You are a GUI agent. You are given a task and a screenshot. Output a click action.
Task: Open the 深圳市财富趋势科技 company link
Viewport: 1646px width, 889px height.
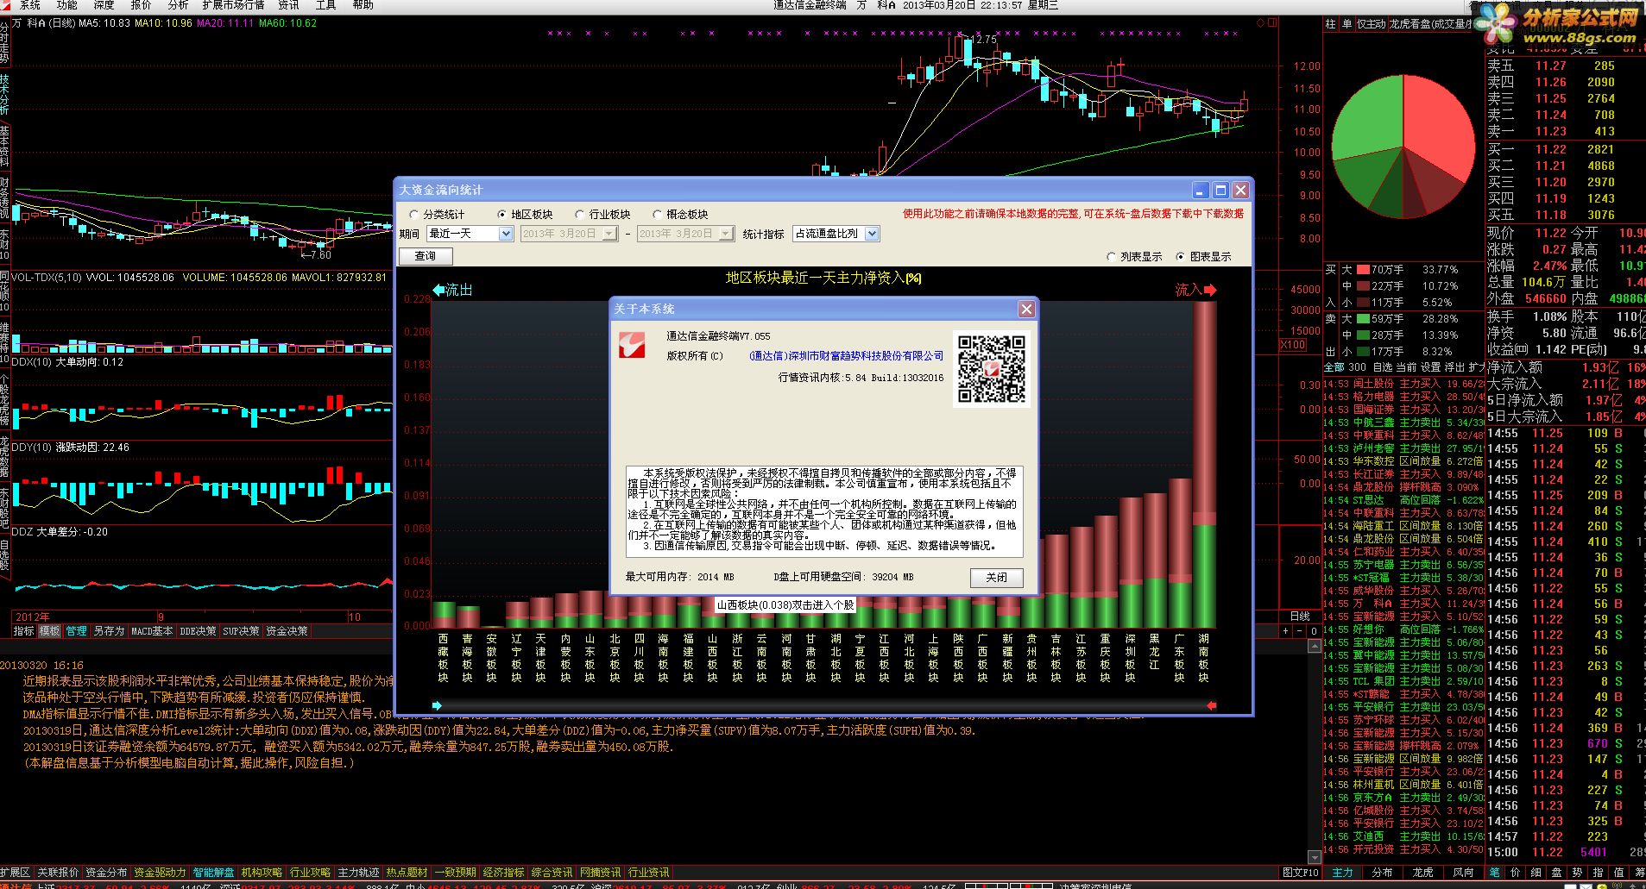click(846, 356)
